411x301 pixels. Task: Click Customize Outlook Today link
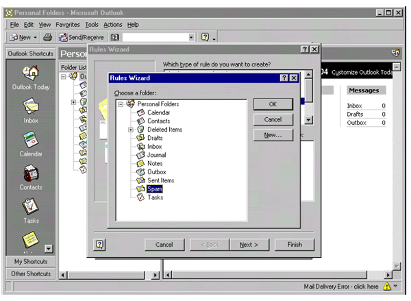(x=362, y=73)
